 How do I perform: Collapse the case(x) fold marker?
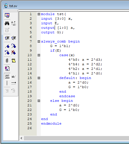tap(39, 55)
